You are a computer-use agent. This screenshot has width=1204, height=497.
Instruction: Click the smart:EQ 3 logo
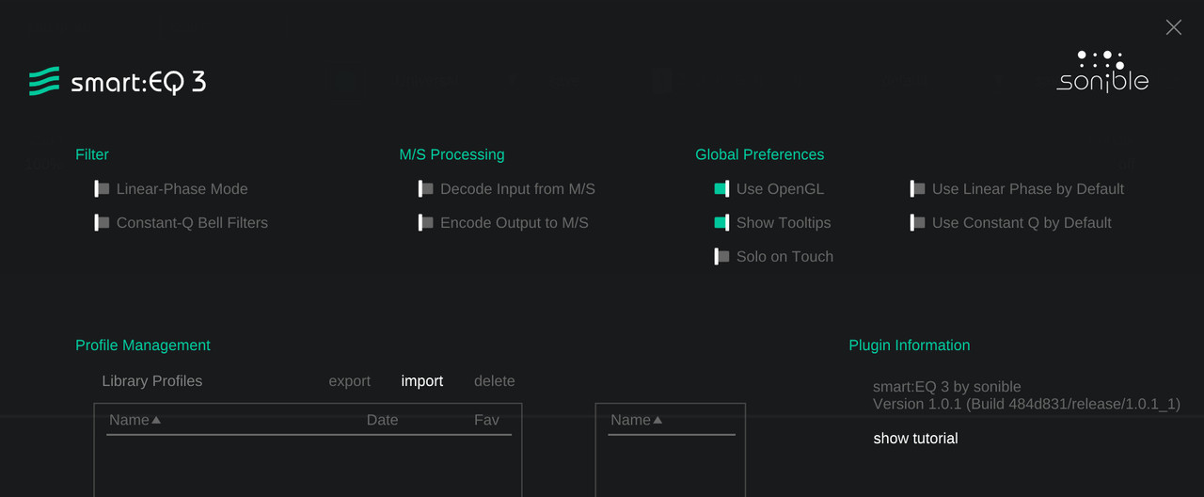click(118, 82)
